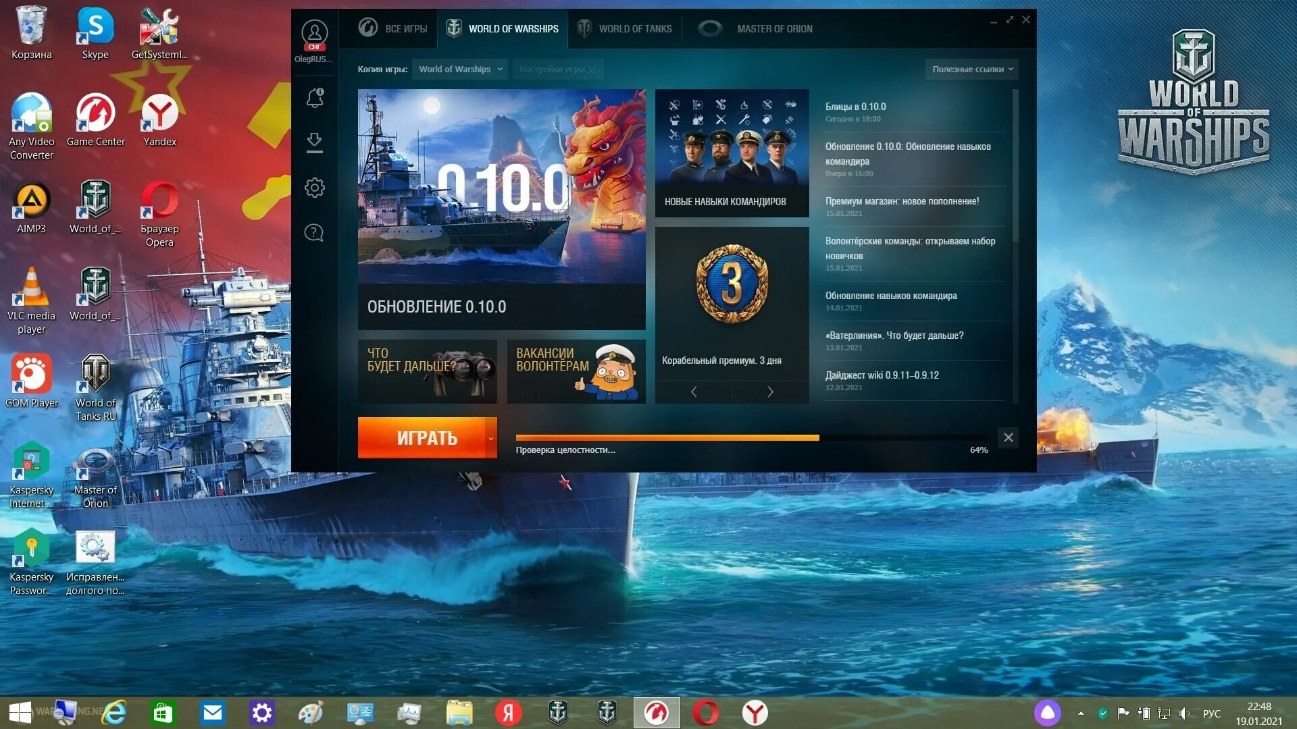The image size is (1297, 729).
Task: Dismiss the integrity check progress bar
Action: point(1007,437)
